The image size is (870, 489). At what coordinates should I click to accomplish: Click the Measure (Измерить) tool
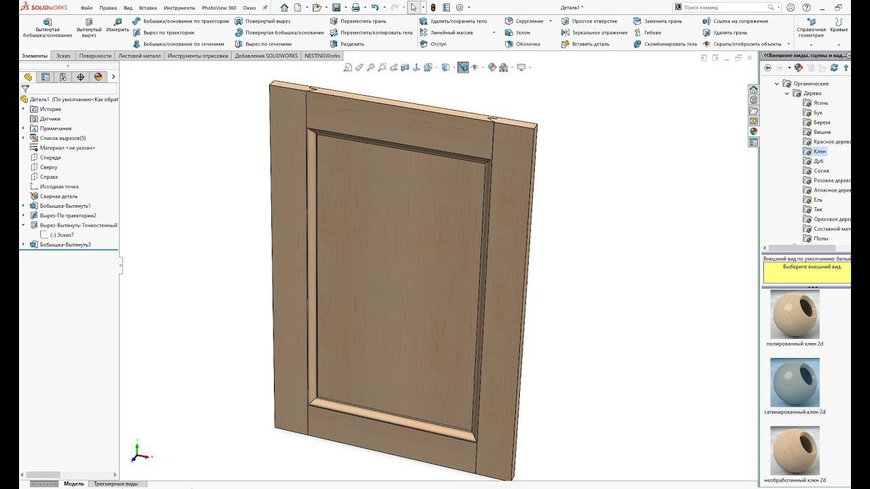118,25
